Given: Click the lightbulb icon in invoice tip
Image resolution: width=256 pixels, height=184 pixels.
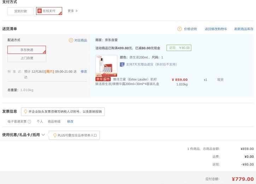Looking at the screenshot, I should 25,112.
